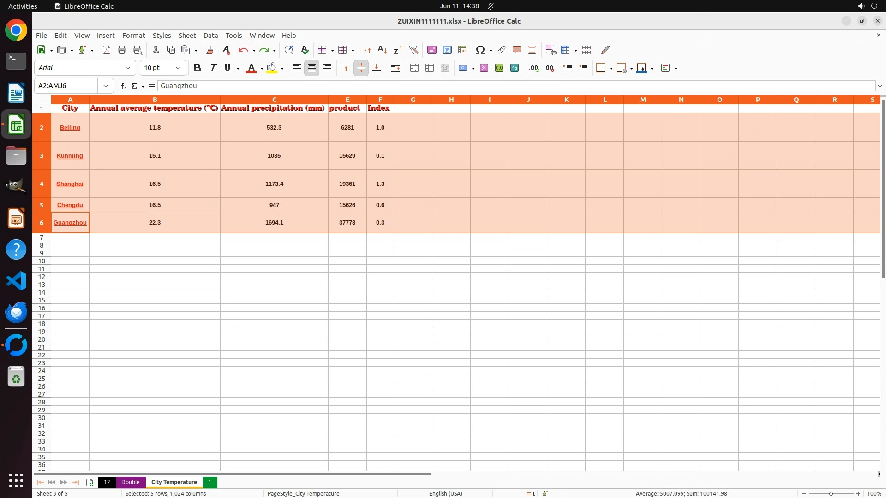Toggle Wrap Text button

coord(395,68)
